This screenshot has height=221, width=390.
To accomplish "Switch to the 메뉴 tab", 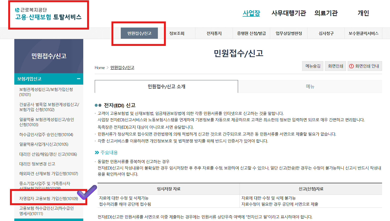I will point(310,86).
